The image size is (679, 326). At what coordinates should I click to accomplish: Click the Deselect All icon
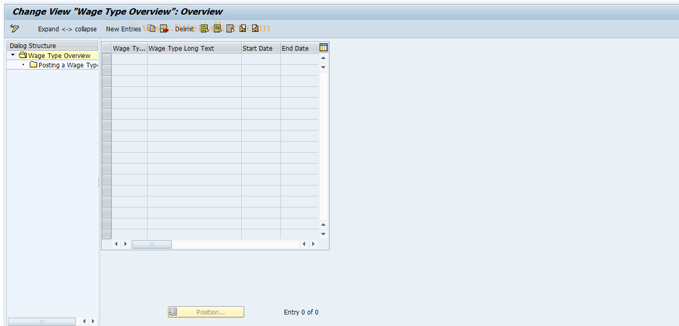tap(230, 28)
